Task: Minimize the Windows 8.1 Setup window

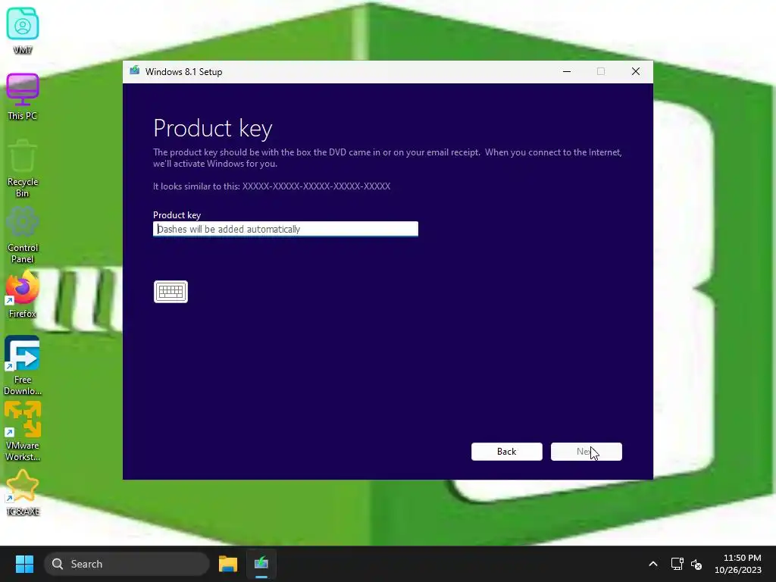Action: pyautogui.click(x=567, y=71)
